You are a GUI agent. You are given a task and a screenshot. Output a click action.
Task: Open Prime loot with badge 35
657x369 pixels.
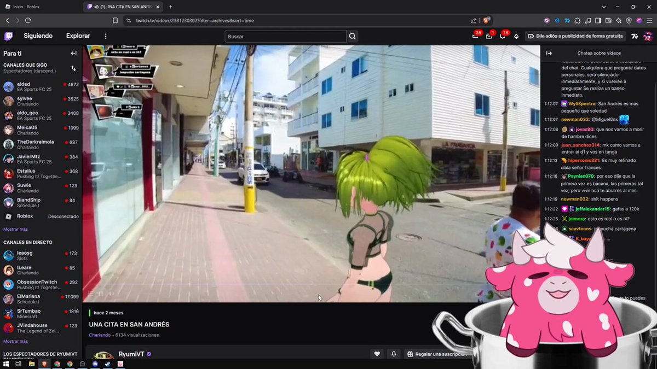(475, 36)
